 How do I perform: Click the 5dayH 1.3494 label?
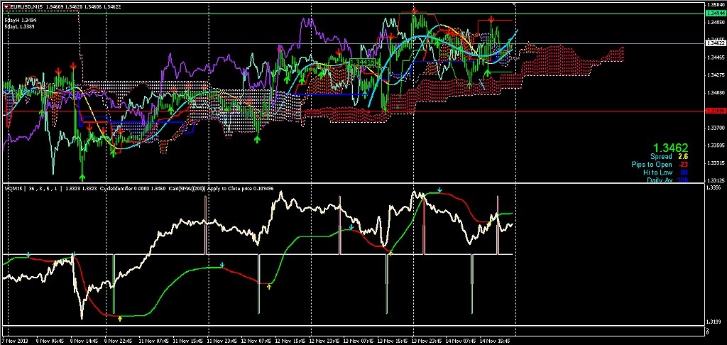(21, 21)
